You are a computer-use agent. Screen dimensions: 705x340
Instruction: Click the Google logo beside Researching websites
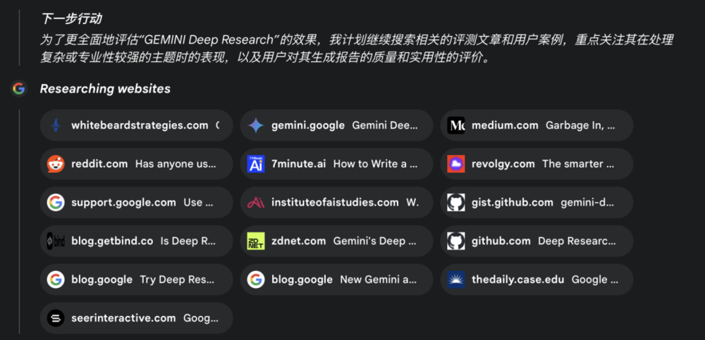(x=19, y=89)
